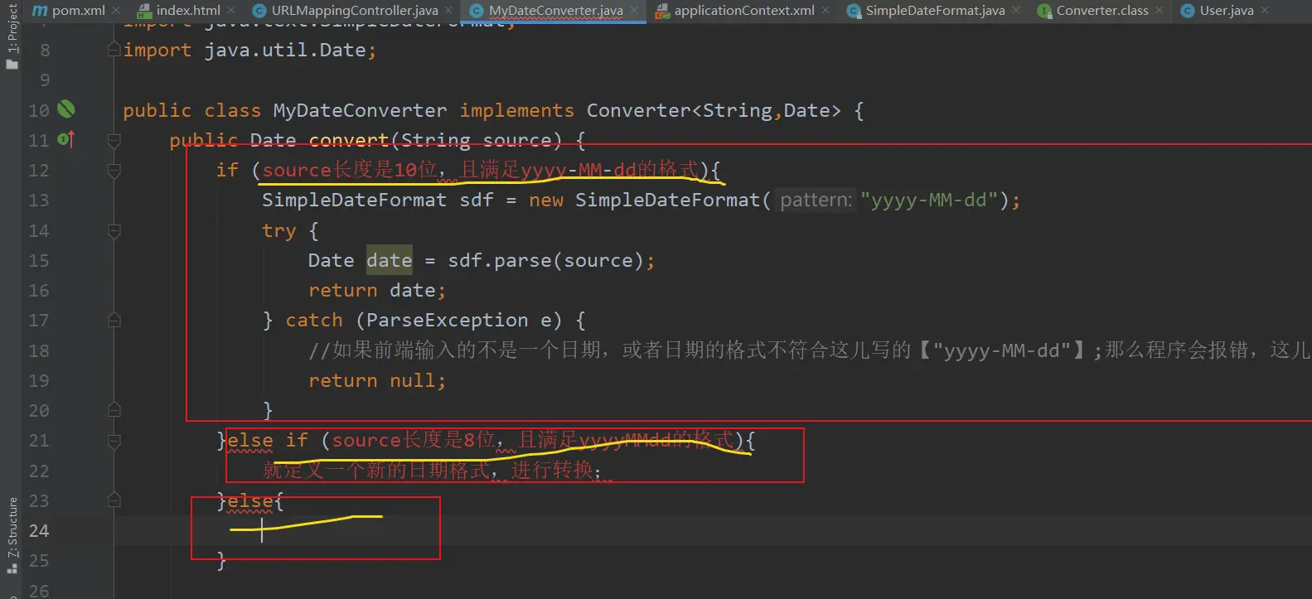
Task: Collapse the try block on line 14
Action: point(114,230)
